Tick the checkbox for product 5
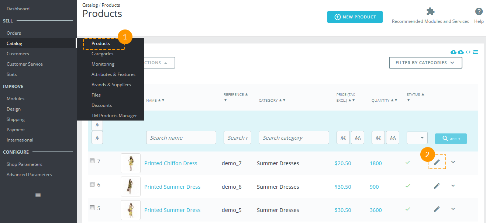Screen dimensions: 486x223 click(92, 208)
